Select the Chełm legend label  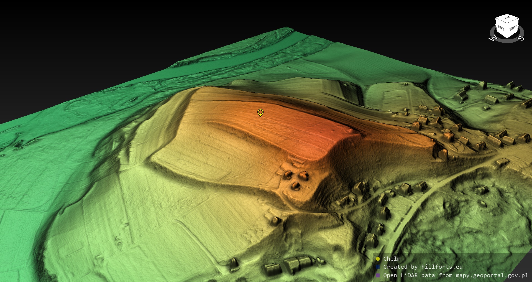[392, 259]
